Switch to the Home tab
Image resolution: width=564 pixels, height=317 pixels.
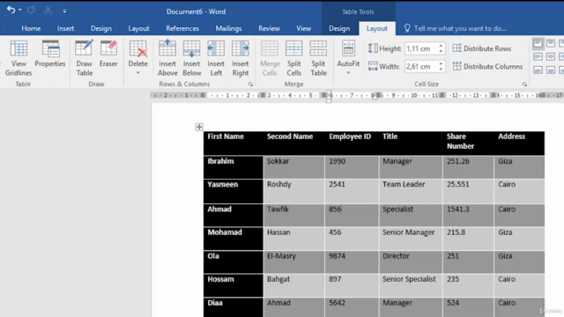(31, 28)
